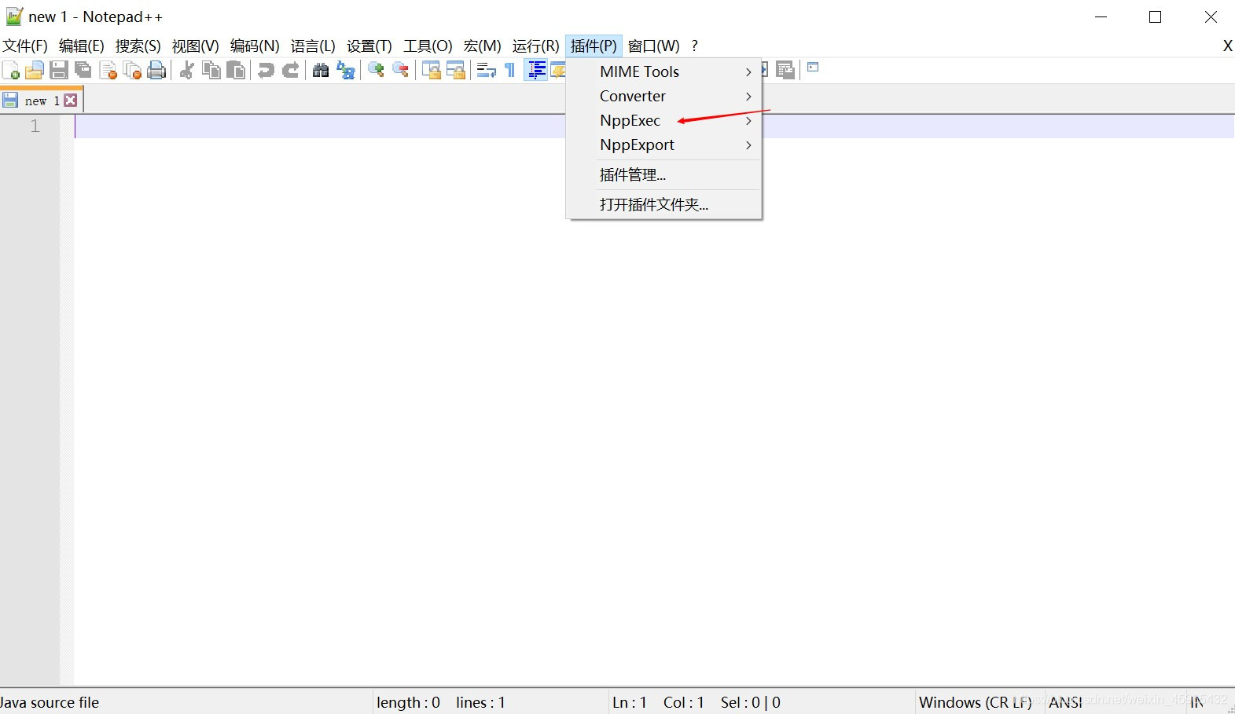Click the X close document button in menu bar
Image resolution: width=1235 pixels, height=714 pixels.
(1227, 46)
